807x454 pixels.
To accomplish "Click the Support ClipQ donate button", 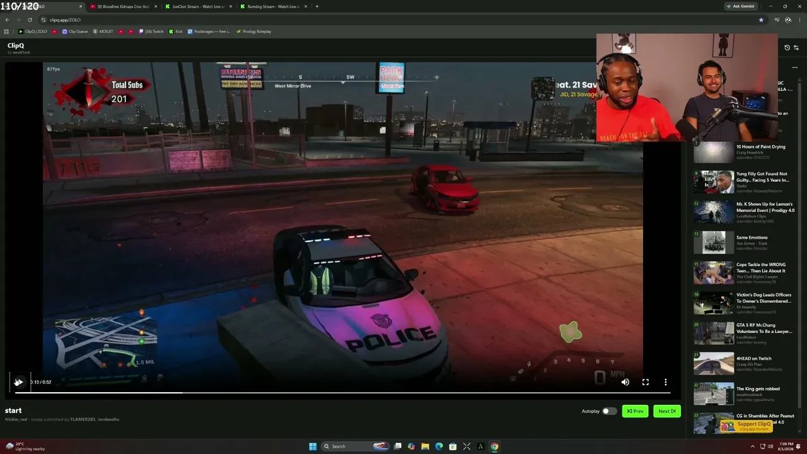I will [x=746, y=426].
